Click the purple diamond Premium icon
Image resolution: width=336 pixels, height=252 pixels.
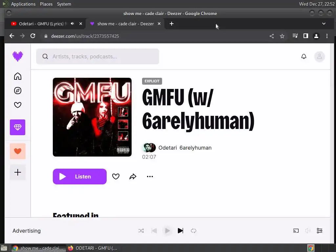18,127
